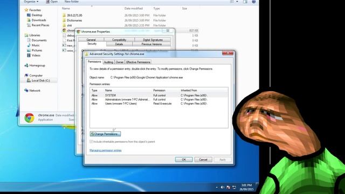Click the Type column header in Explorer
345x194 pixels.
(156, 9)
